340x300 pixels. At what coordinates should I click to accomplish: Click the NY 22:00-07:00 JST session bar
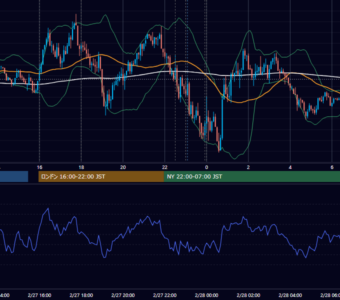coord(251,176)
